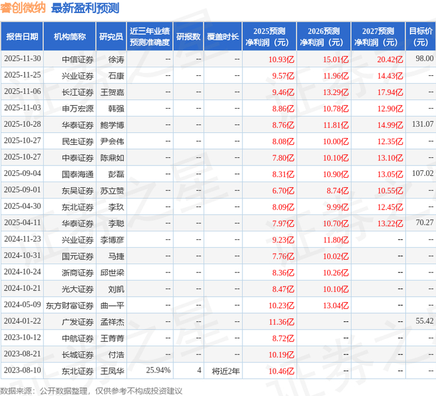Click analyst name 陈鼎如

coord(112,158)
